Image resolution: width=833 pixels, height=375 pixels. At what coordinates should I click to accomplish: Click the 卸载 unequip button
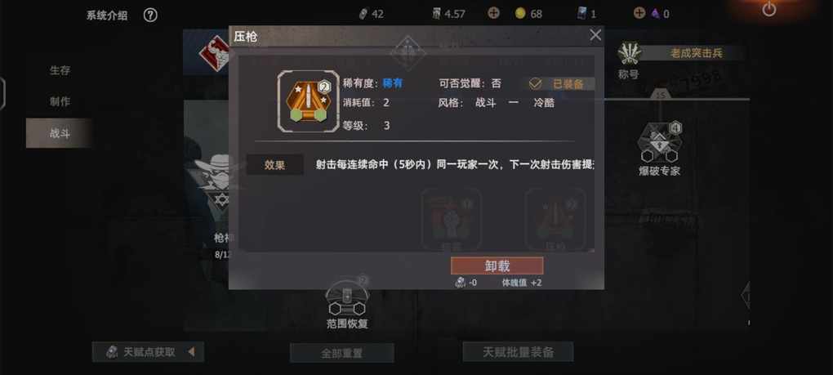tap(497, 266)
